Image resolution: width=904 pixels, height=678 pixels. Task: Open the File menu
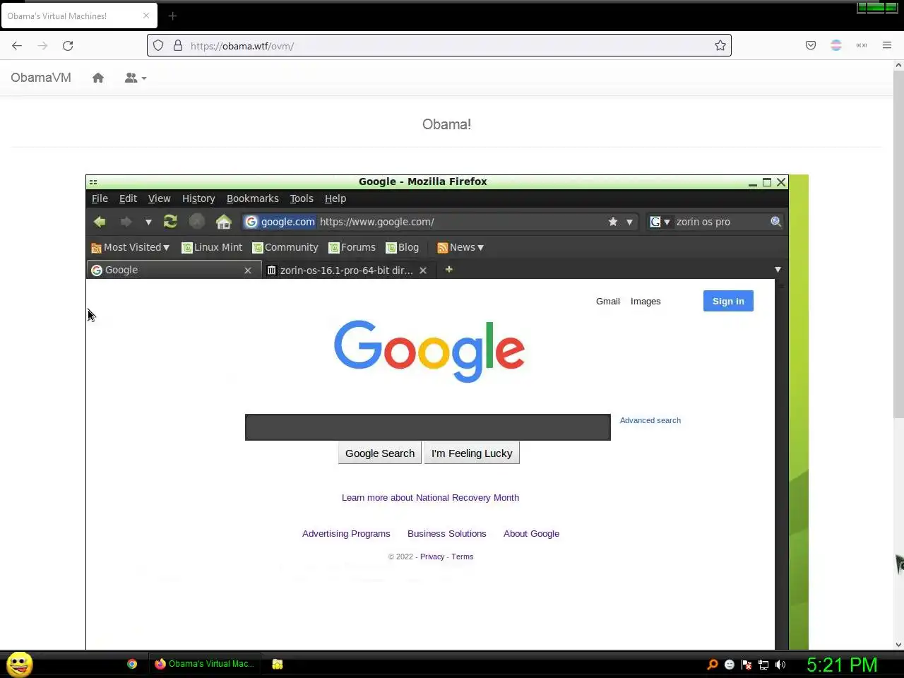point(100,198)
